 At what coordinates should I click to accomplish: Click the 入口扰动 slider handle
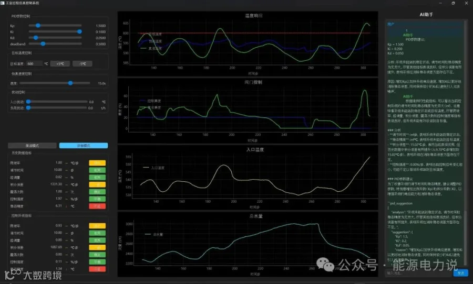coord(28,102)
